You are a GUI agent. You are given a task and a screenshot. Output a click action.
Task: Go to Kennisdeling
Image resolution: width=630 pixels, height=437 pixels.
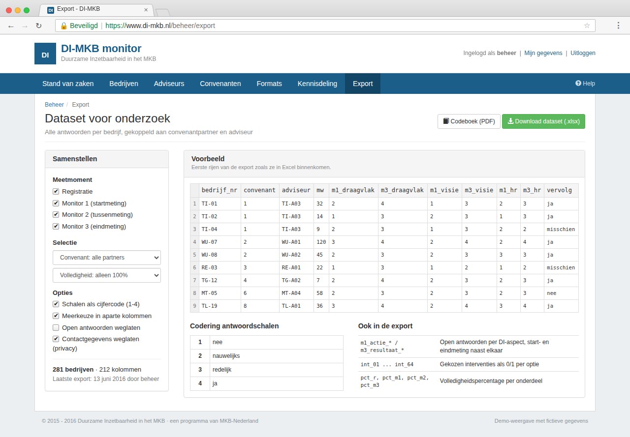(x=317, y=84)
